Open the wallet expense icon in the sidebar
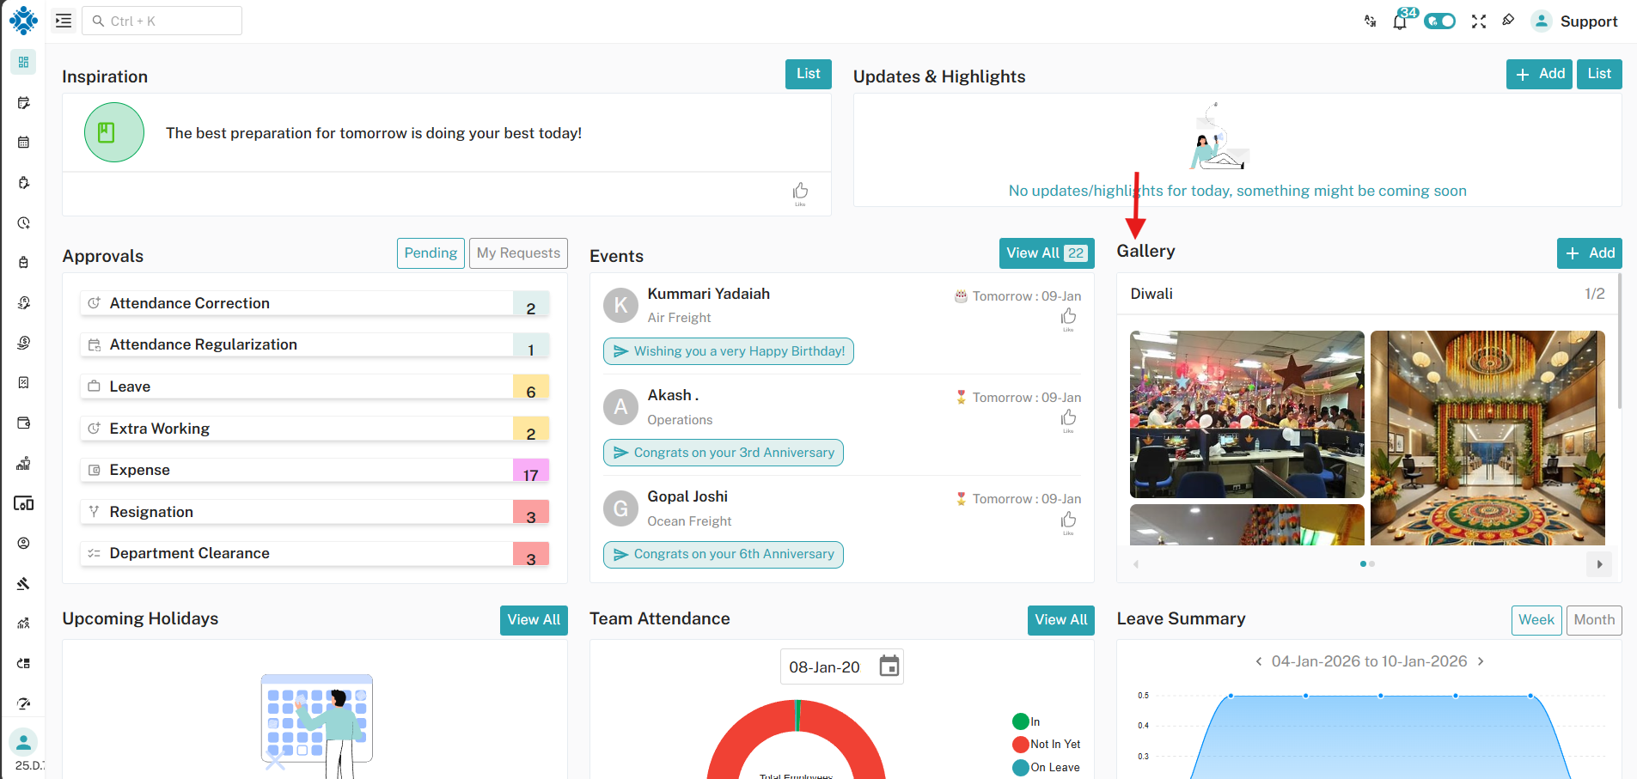This screenshot has width=1637, height=779. (21, 423)
